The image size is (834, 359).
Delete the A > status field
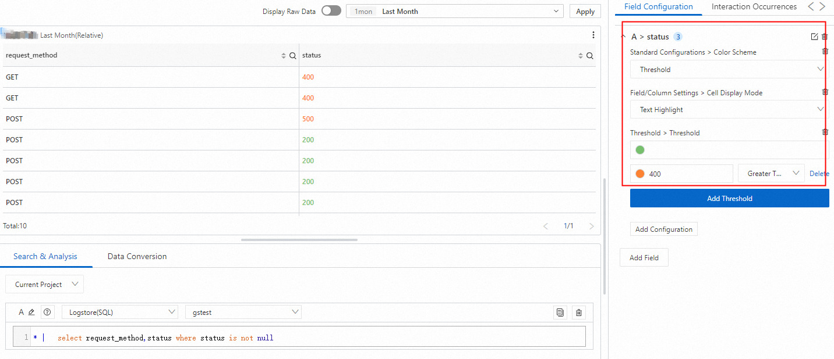click(825, 37)
